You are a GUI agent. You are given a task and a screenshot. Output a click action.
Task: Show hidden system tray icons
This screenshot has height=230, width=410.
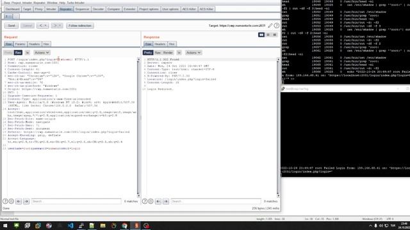coord(370,226)
